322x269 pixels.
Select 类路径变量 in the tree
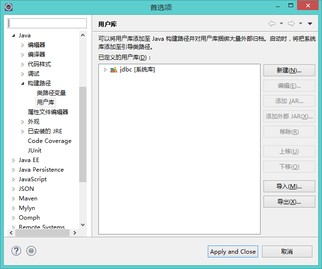point(51,93)
